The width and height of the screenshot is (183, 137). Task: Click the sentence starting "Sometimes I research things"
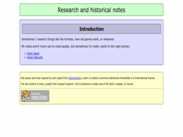(68, 39)
